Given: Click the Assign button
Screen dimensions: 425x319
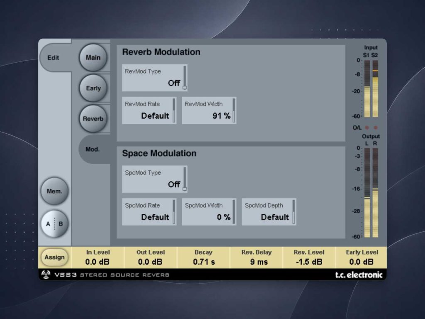Looking at the screenshot, I should (54, 257).
